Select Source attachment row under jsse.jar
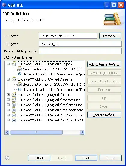The width and height of the screenshot is (126, 166). coord(54,85)
